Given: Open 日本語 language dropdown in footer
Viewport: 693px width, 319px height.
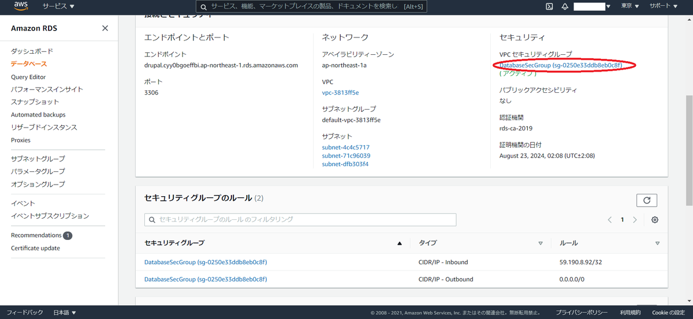Looking at the screenshot, I should 65,312.
